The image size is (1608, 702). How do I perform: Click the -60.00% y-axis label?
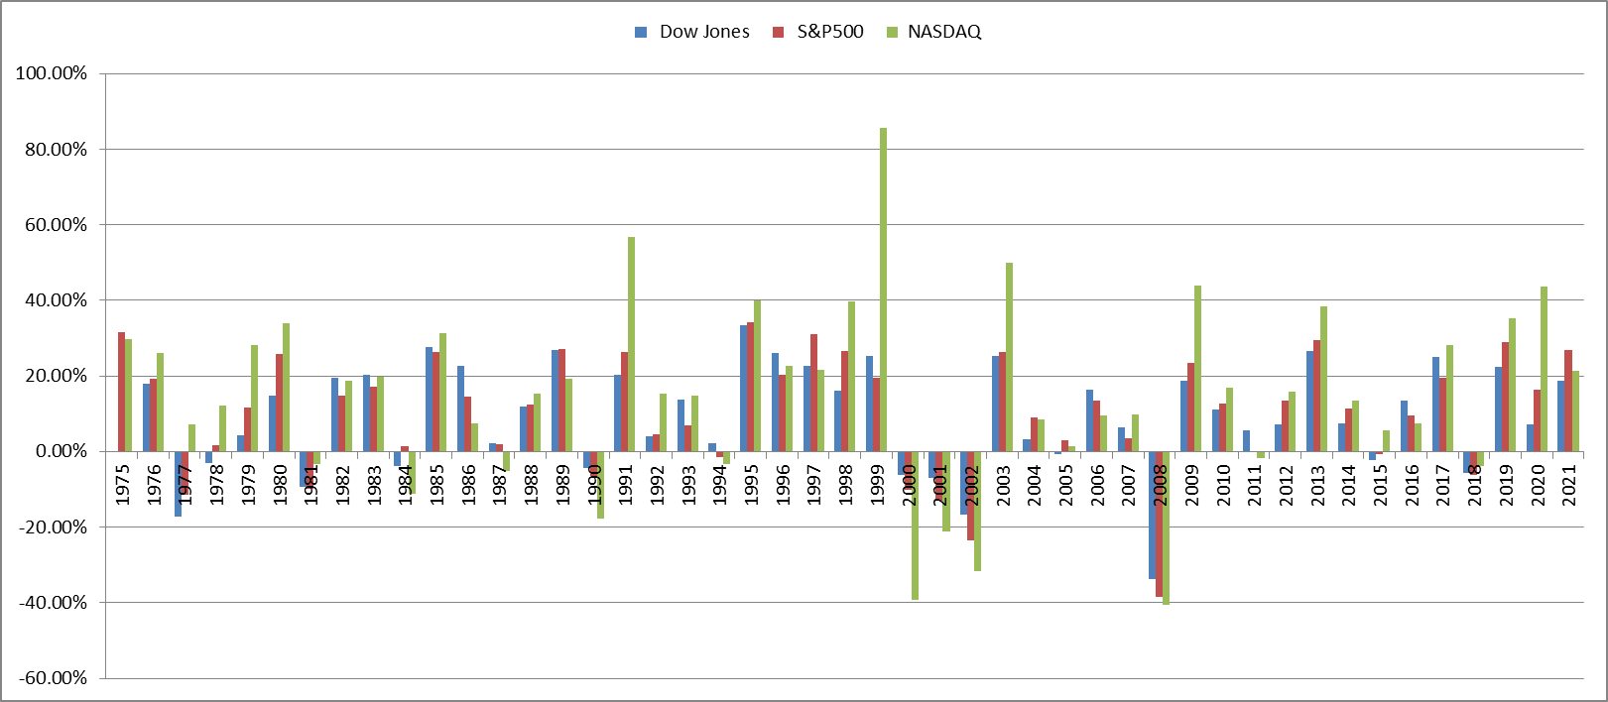tap(53, 678)
